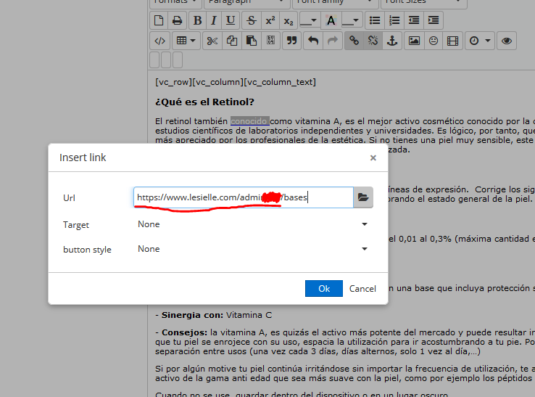Image resolution: width=535 pixels, height=397 pixels.
Task: Click the blockquote icon
Action: coord(292,41)
